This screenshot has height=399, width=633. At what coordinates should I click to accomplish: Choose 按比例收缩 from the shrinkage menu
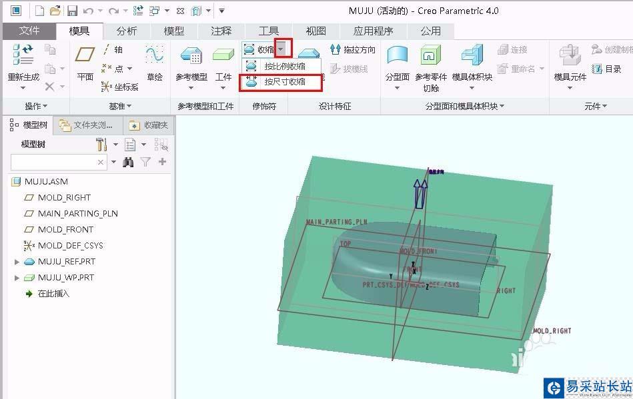tap(281, 66)
